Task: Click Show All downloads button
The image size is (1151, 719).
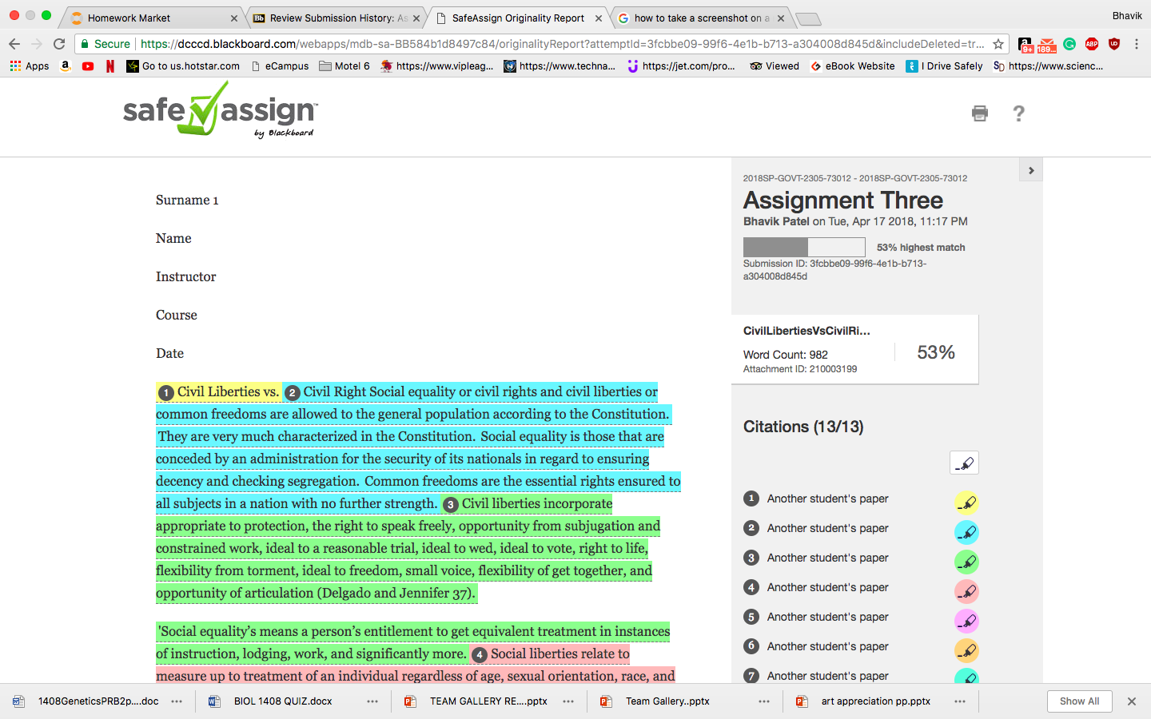Action: pyautogui.click(x=1079, y=701)
